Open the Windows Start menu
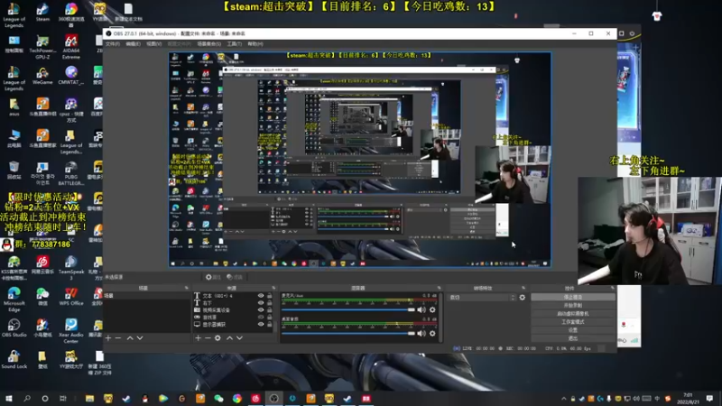This screenshot has height=406, width=722. [x=9, y=399]
